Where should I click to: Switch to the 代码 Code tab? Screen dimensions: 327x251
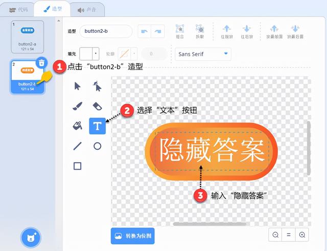click(x=18, y=10)
